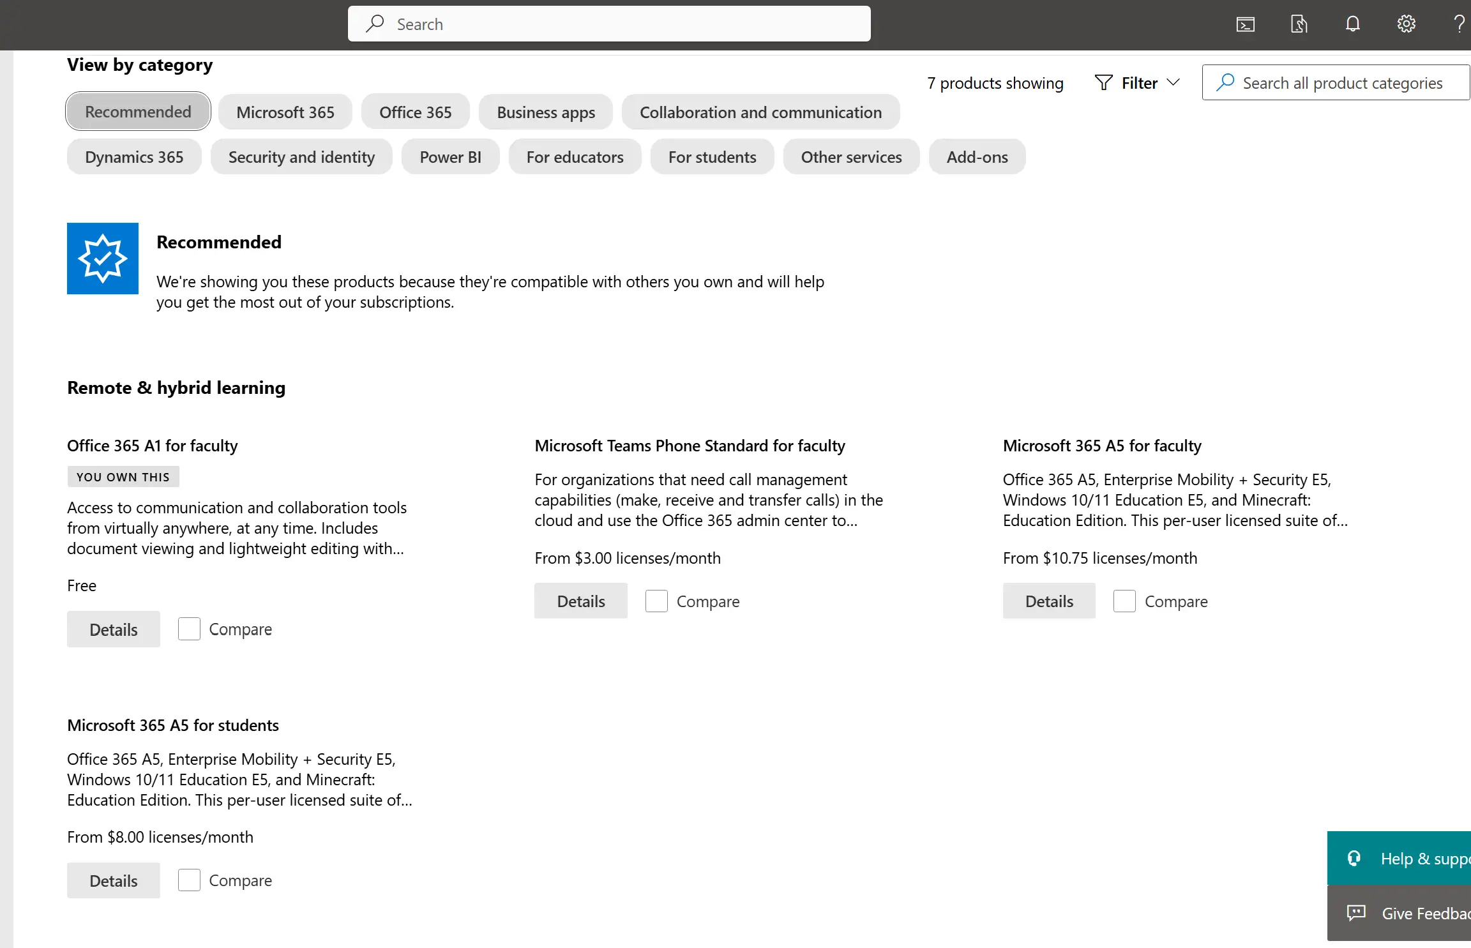This screenshot has height=948, width=1471.
Task: Open Details for Microsoft Teams Phone Standard
Action: click(x=581, y=601)
